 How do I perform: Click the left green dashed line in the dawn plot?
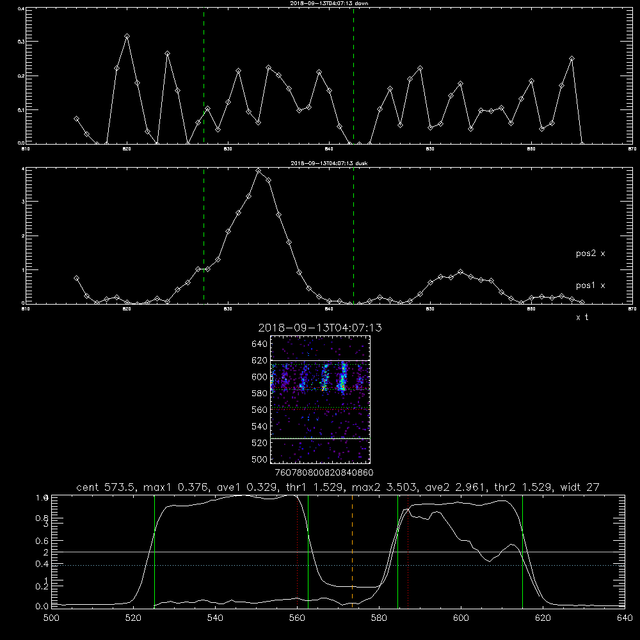click(204, 76)
